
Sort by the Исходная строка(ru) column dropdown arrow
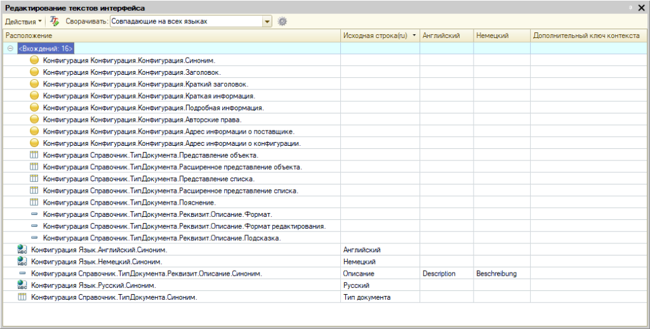(415, 36)
